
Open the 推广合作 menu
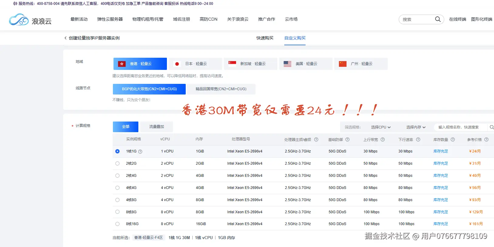pos(266,19)
